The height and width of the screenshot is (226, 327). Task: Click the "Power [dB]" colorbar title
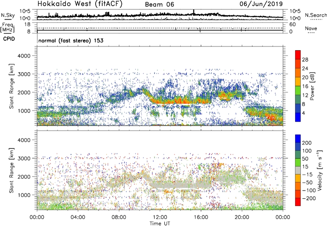pos(312,86)
